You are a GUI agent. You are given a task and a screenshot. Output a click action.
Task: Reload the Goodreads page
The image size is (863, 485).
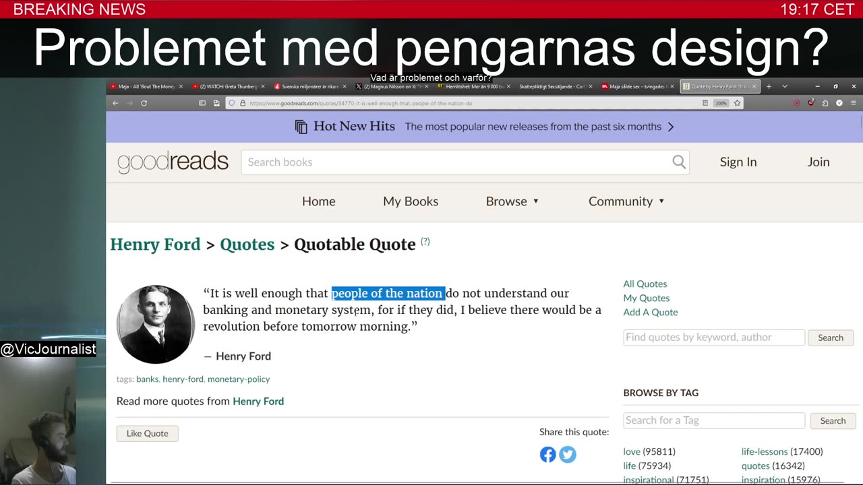click(144, 103)
